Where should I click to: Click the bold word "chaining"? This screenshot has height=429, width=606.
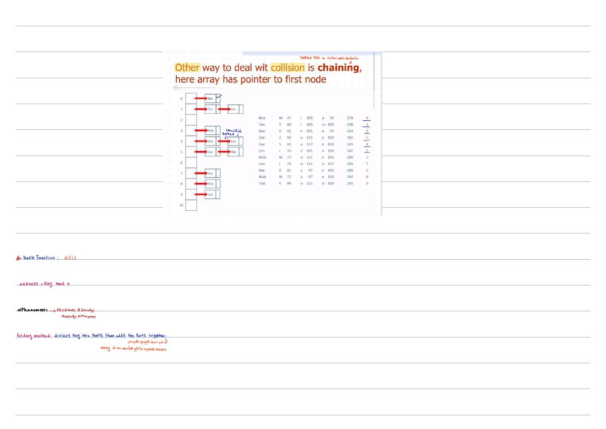click(338, 68)
